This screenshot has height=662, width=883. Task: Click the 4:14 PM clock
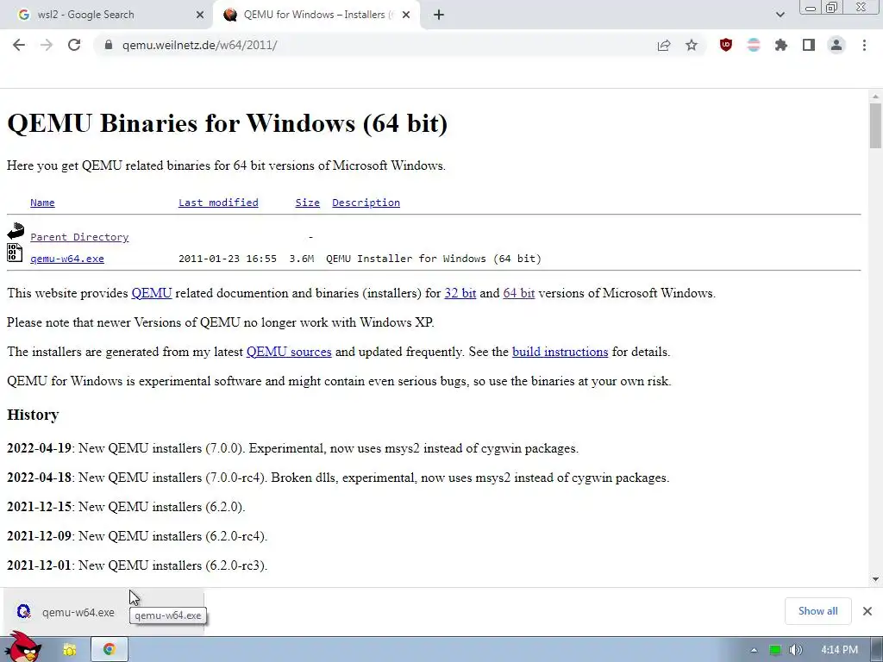tap(840, 650)
